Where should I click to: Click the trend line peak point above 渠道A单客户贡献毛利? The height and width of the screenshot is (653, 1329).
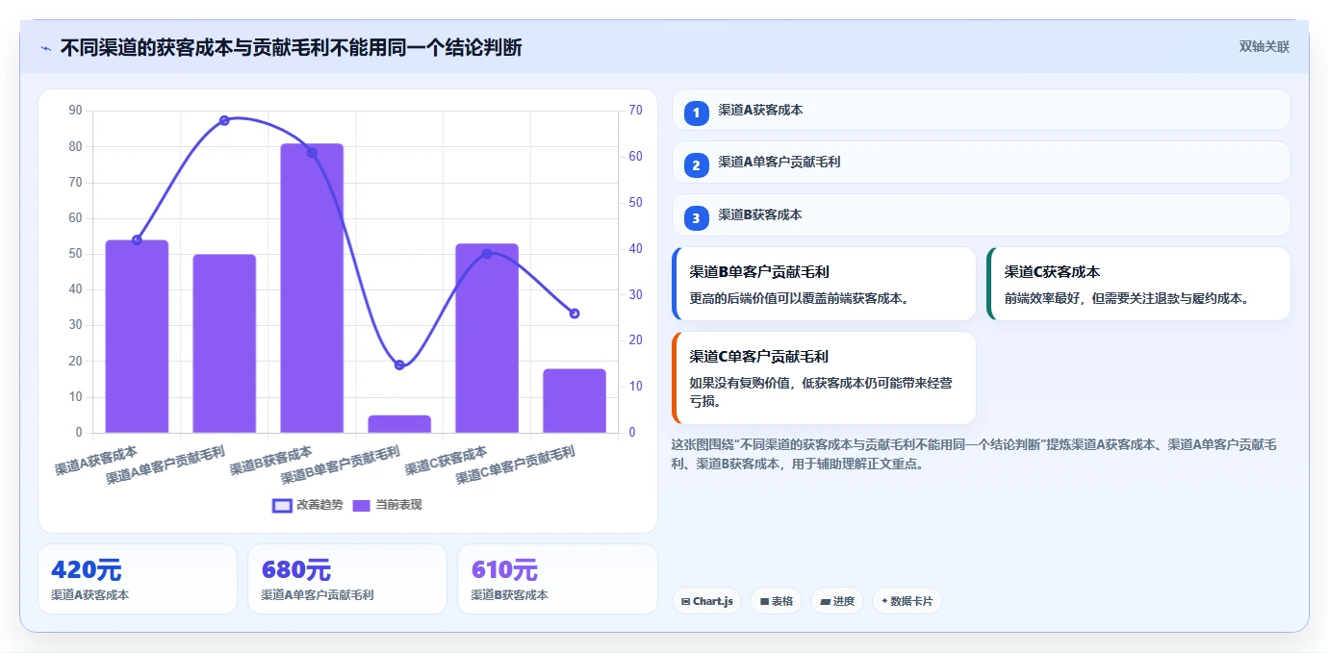coord(224,120)
